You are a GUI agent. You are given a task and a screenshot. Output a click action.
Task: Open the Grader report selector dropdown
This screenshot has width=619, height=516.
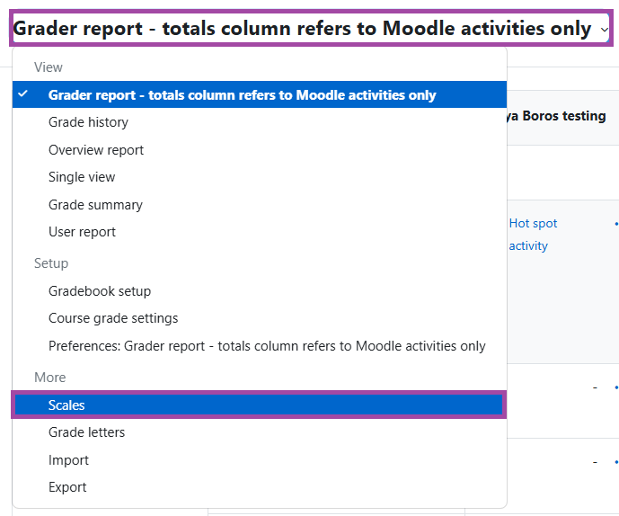tap(311, 29)
